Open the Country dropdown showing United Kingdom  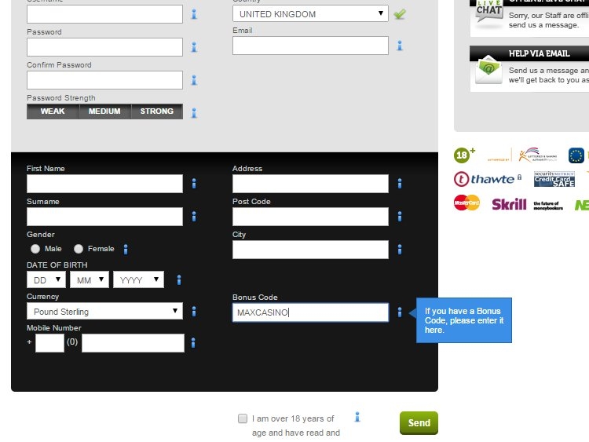tap(310, 14)
